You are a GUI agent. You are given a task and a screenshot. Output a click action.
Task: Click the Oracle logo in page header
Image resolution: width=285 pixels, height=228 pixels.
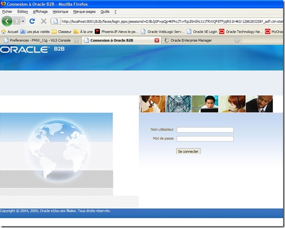pyautogui.click(x=25, y=49)
